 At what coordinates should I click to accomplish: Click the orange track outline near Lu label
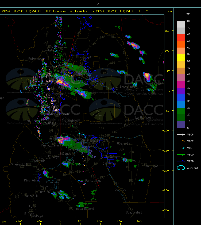pyautogui.click(x=68, y=75)
